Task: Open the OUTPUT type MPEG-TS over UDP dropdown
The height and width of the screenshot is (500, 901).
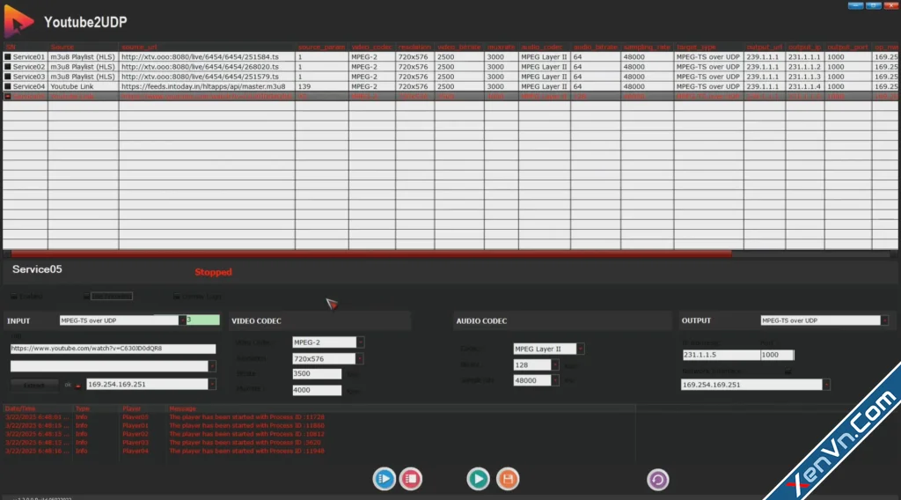Action: [884, 320]
